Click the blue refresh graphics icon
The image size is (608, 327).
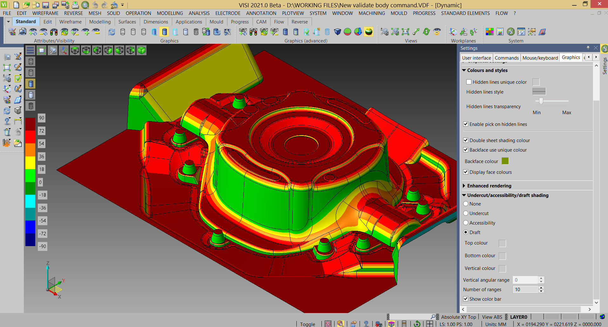(x=111, y=32)
